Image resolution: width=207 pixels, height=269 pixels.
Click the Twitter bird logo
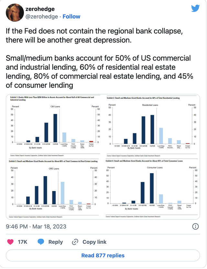pyautogui.click(x=195, y=8)
